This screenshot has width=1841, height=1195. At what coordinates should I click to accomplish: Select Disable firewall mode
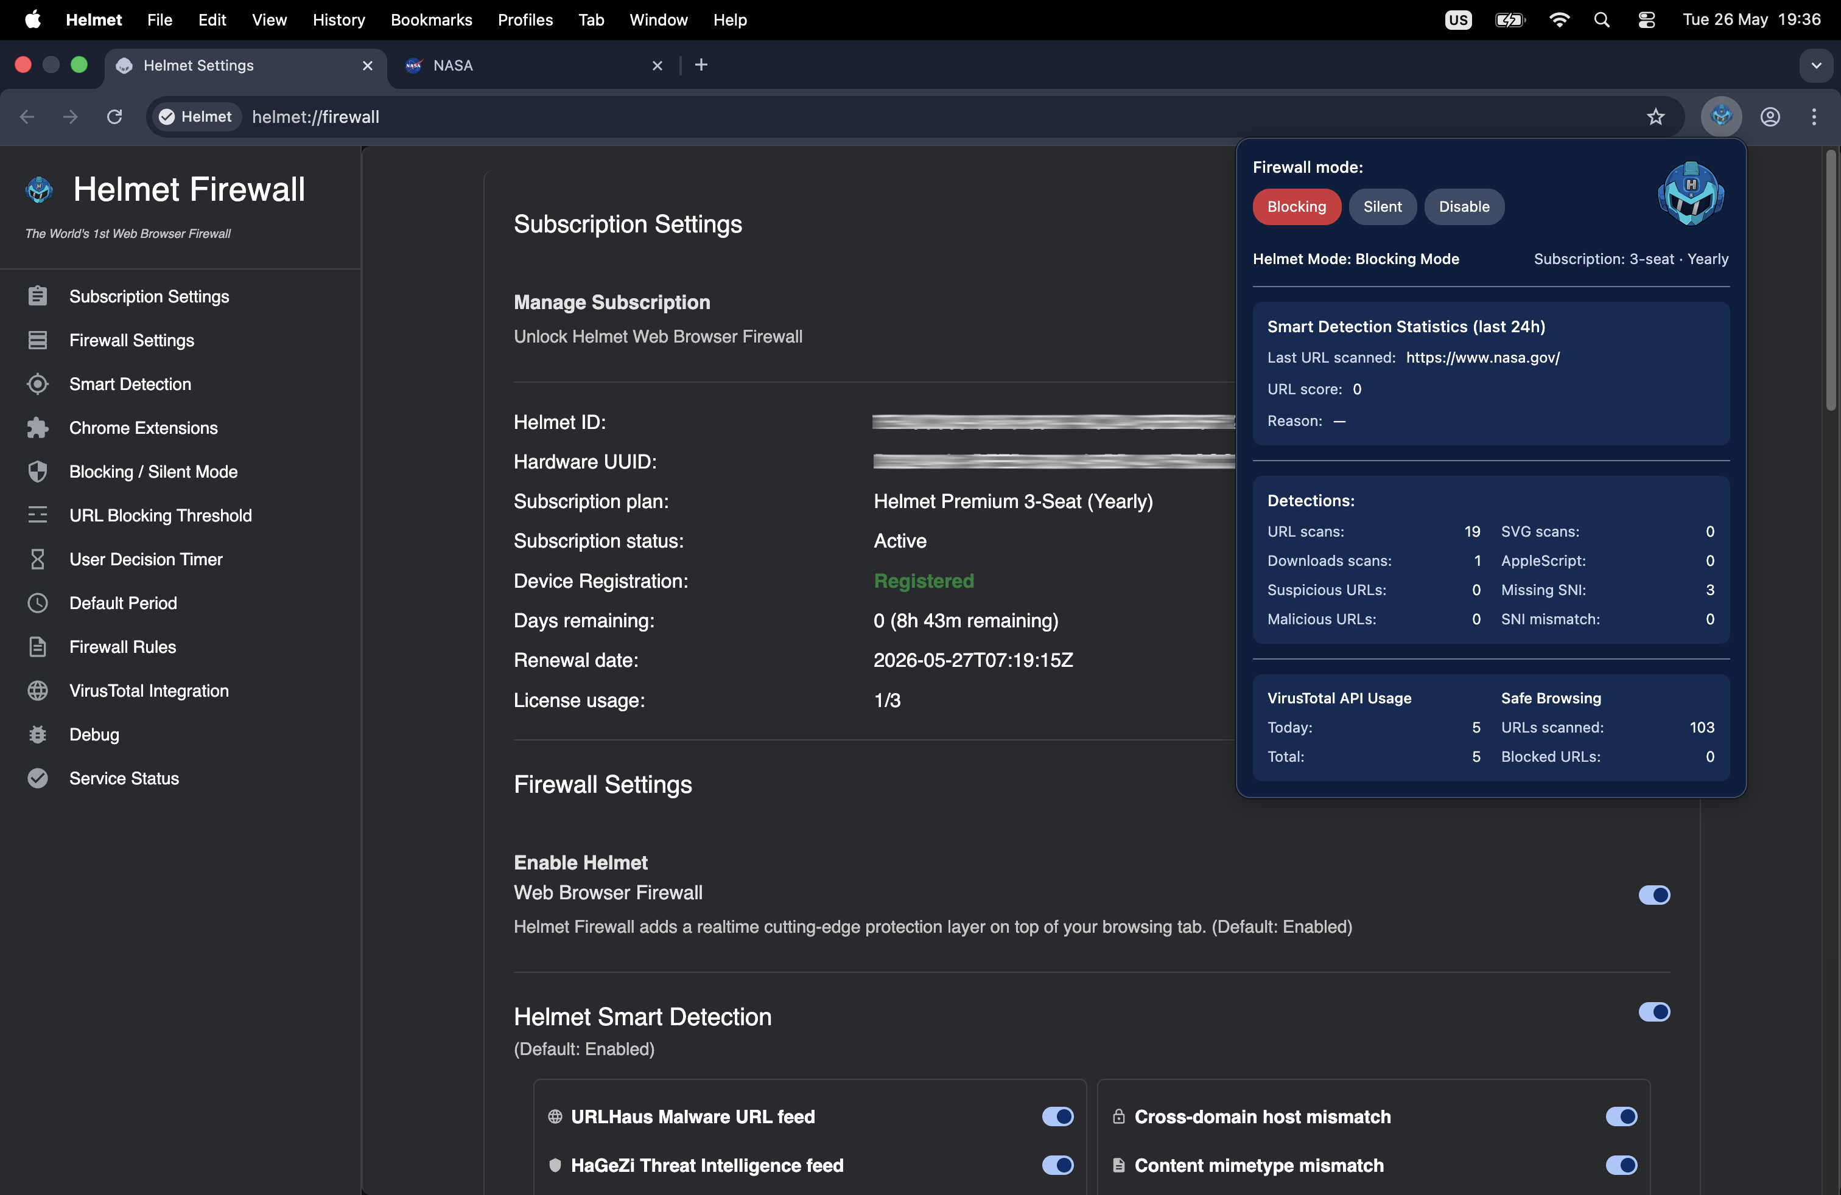[x=1464, y=207]
